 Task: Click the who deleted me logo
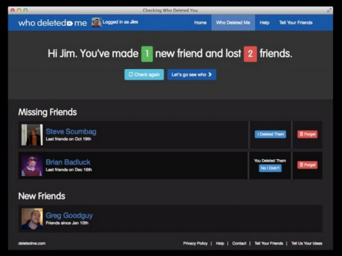(x=53, y=23)
